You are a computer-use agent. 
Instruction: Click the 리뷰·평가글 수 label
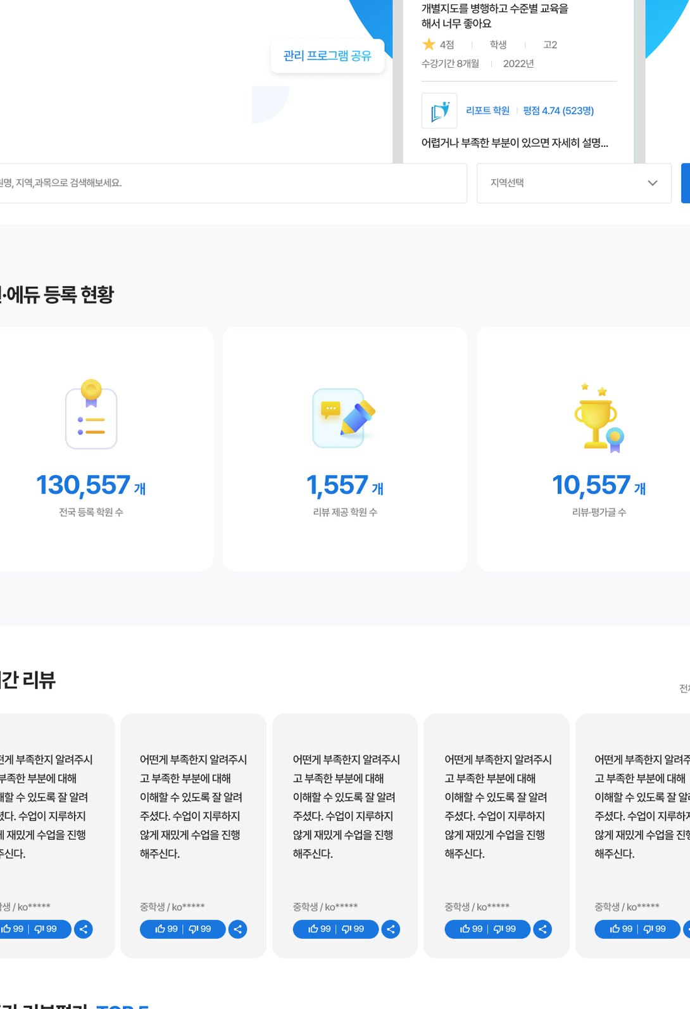[599, 512]
